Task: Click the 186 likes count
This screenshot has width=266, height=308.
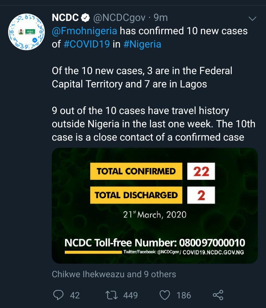Action: coord(184,295)
